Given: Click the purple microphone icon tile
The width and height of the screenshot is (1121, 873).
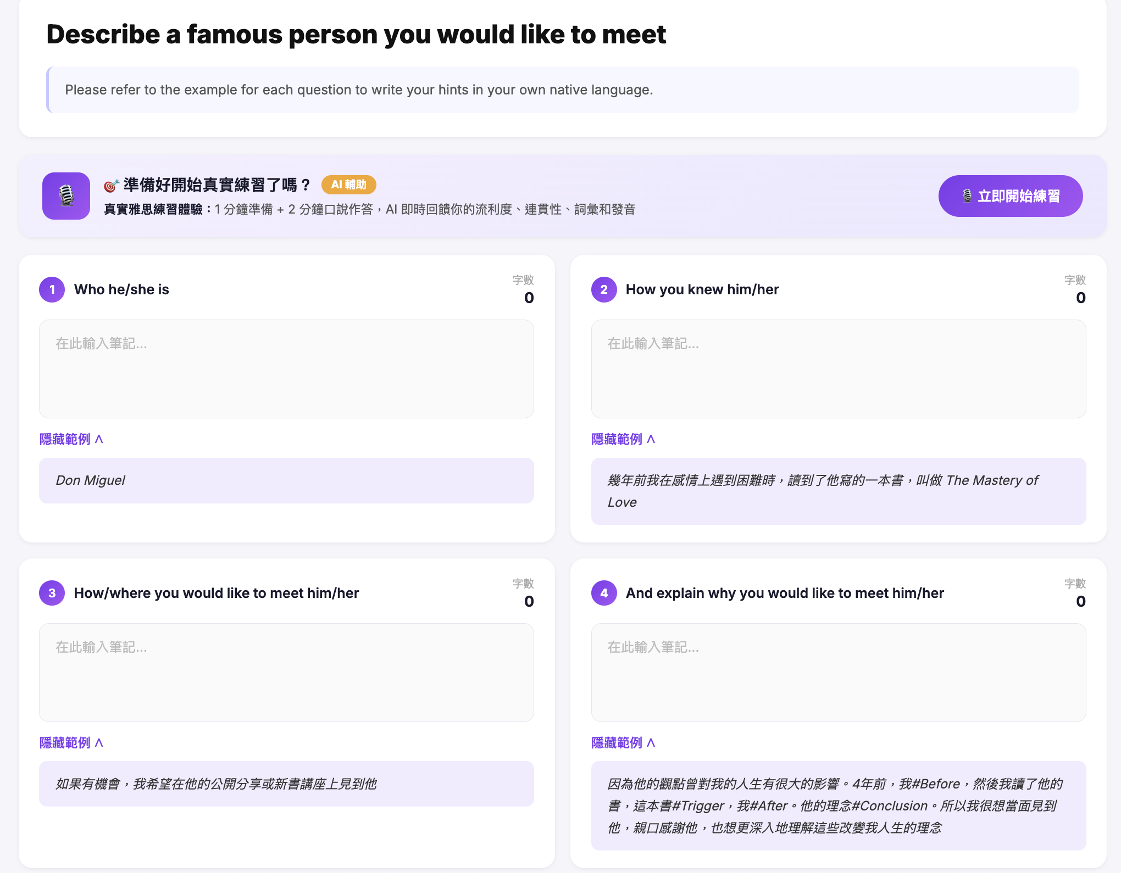Looking at the screenshot, I should pos(66,196).
